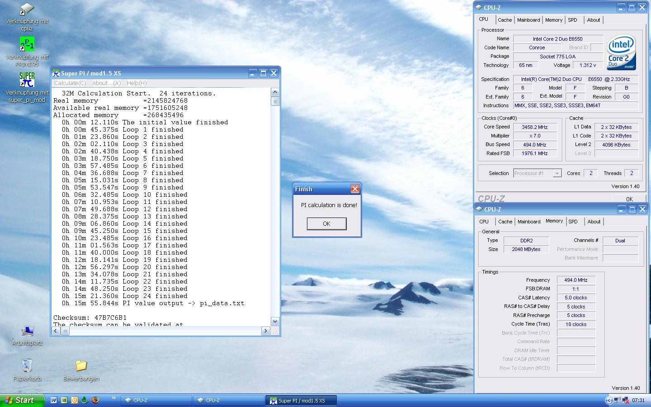651x407 pixels.
Task: Switch to Cache tab in top CPU-Z window
Action: click(505, 20)
